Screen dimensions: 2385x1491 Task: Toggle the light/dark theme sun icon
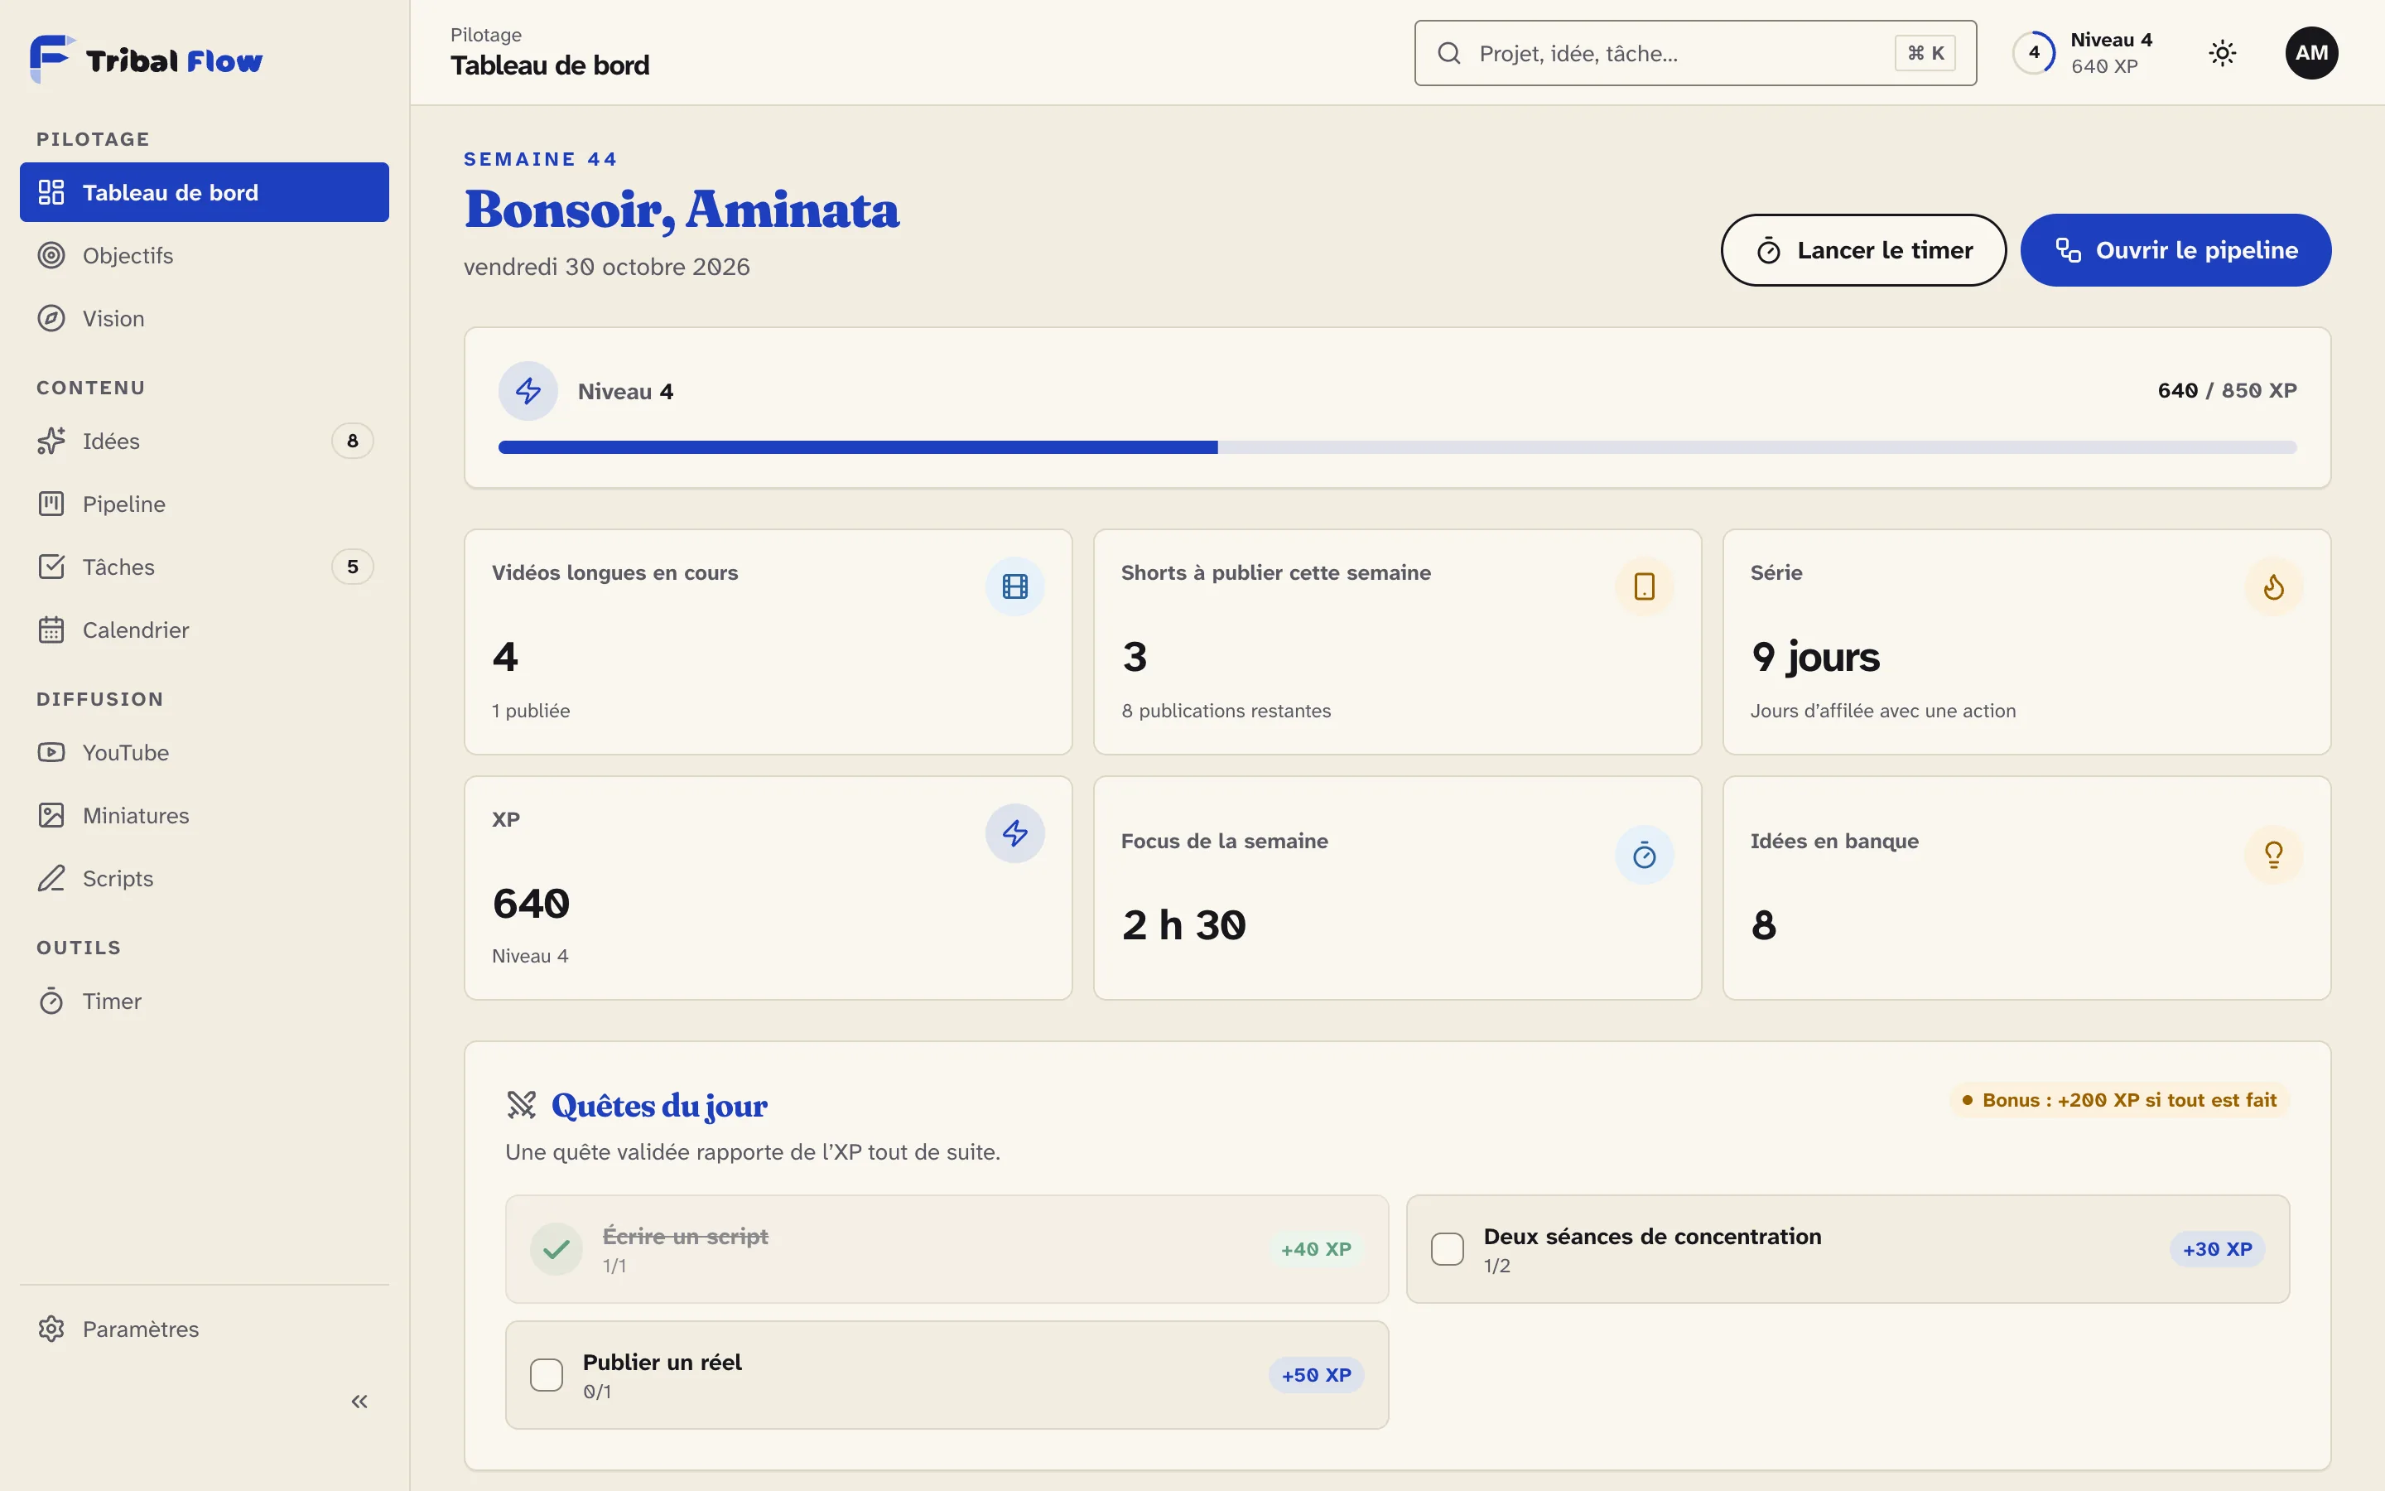point(2223,53)
